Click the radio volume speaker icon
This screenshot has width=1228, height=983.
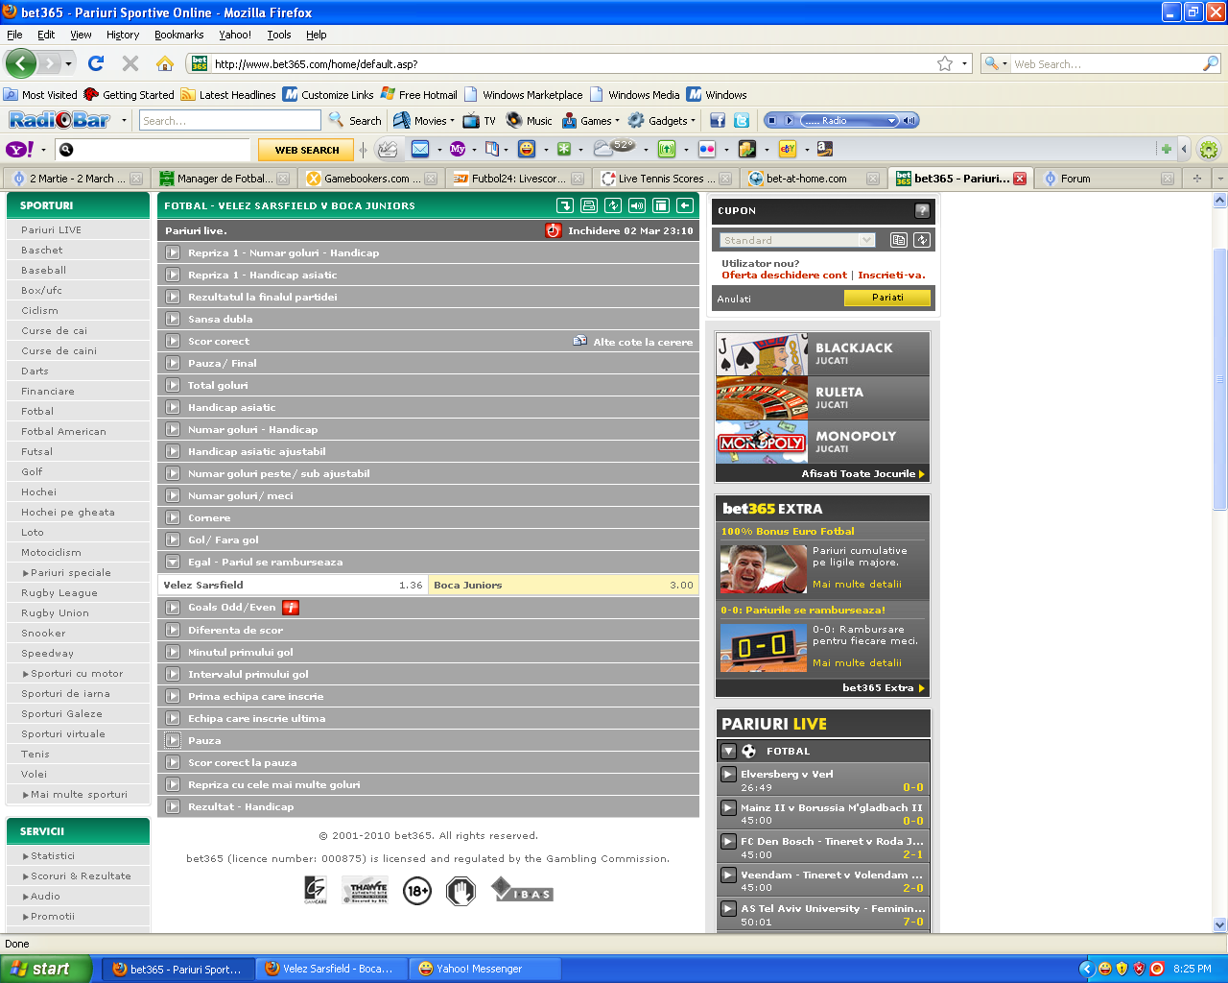(x=909, y=120)
